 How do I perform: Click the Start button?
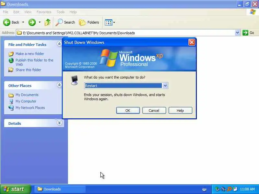[x=15, y=189]
